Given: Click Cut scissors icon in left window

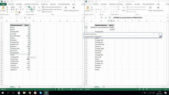Looking at the screenshot, I should point(7,7).
